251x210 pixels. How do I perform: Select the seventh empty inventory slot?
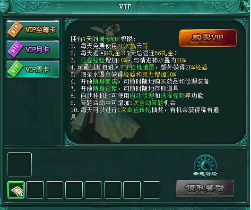132,190
